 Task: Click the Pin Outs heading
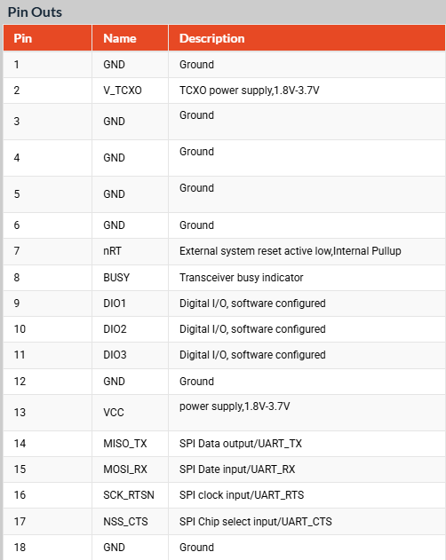35,12
